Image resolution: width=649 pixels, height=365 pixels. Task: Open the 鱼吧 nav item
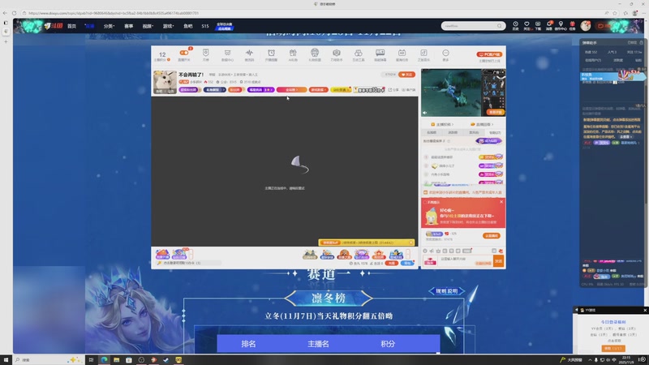(188, 26)
